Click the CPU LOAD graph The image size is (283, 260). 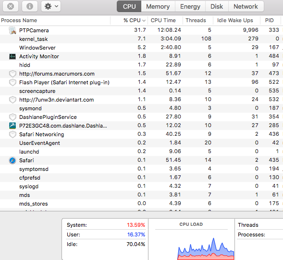206,248
